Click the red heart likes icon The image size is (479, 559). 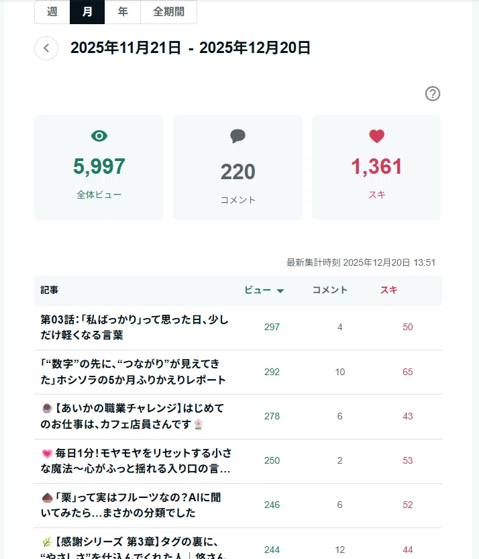pyautogui.click(x=377, y=136)
